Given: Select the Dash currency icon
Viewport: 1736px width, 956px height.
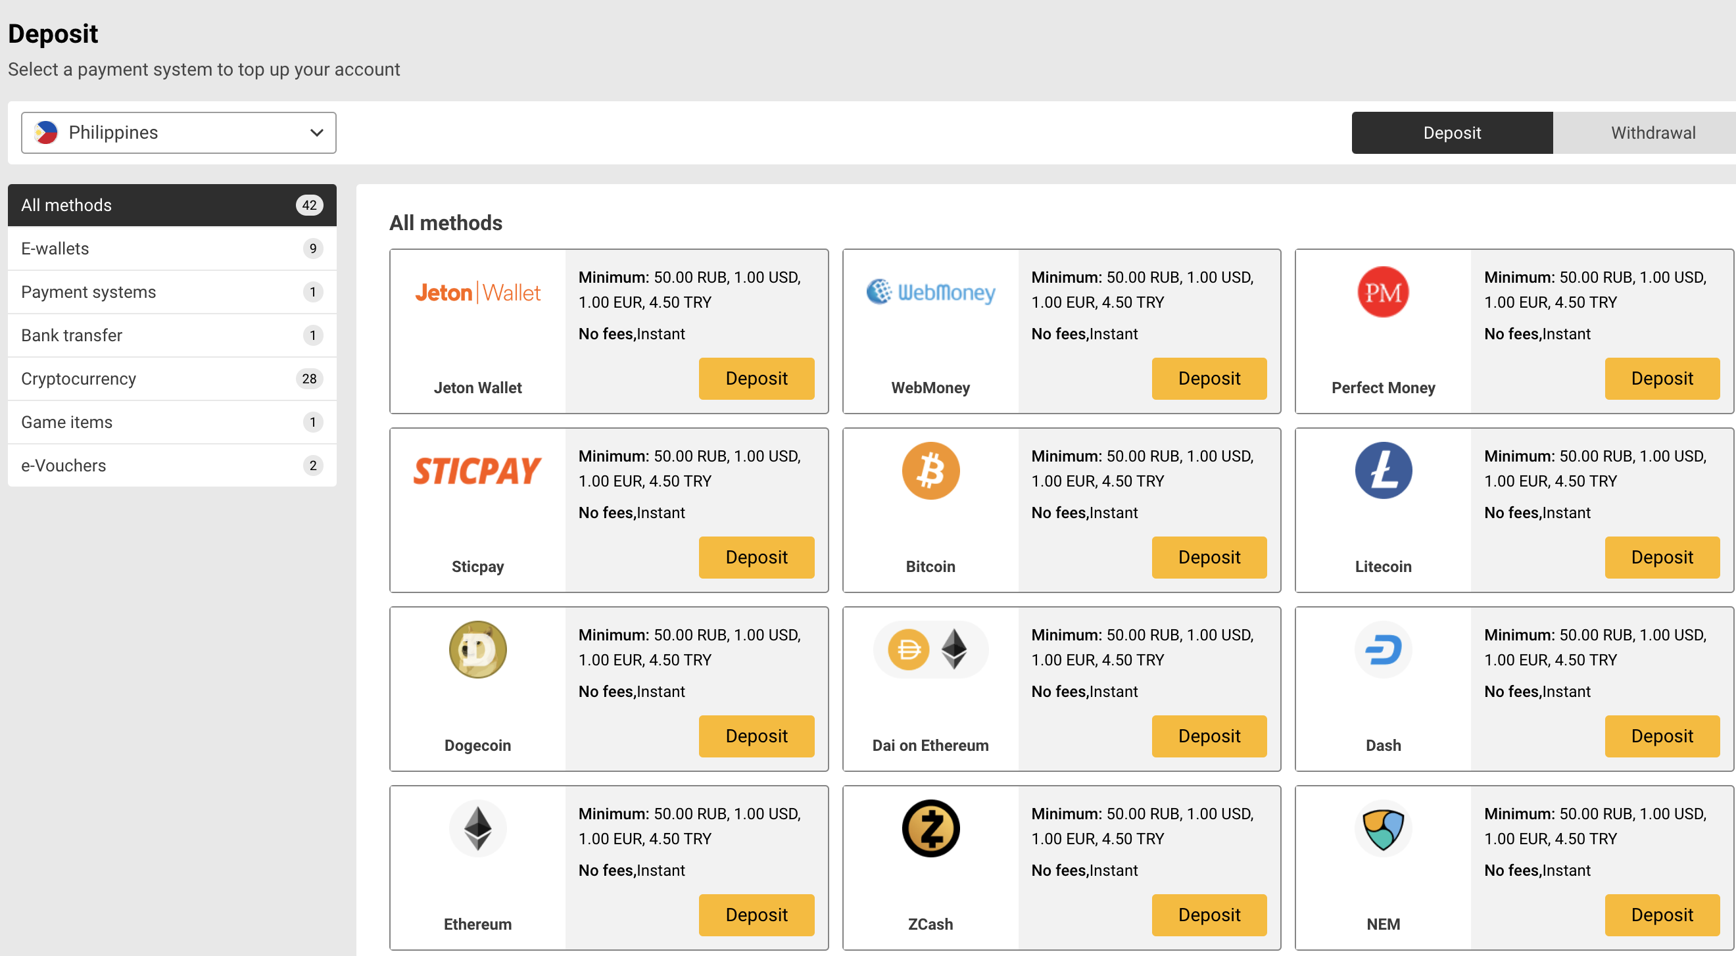Looking at the screenshot, I should tap(1383, 649).
